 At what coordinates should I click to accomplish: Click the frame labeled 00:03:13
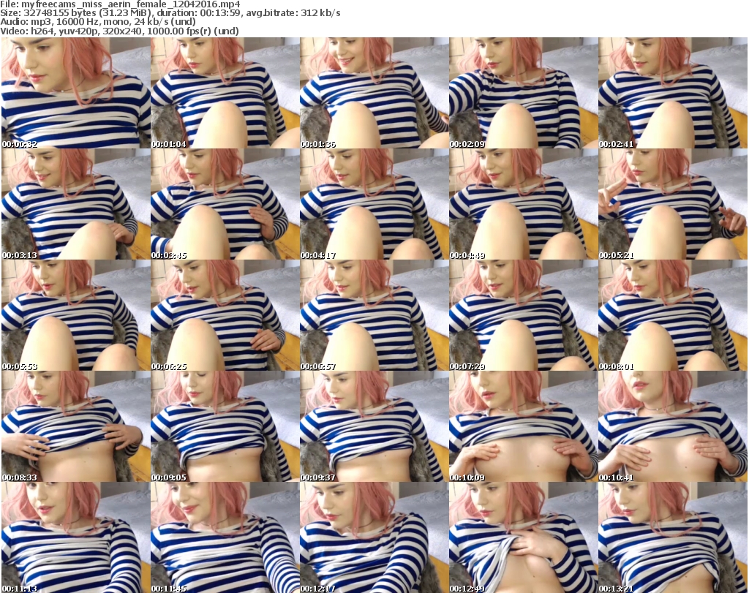pyautogui.click(x=75, y=205)
